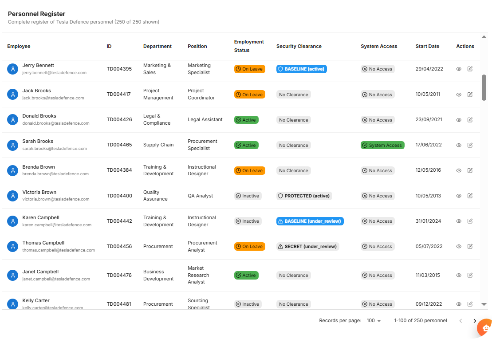Click the Employment Status column header
492x339 pixels.
249,46
